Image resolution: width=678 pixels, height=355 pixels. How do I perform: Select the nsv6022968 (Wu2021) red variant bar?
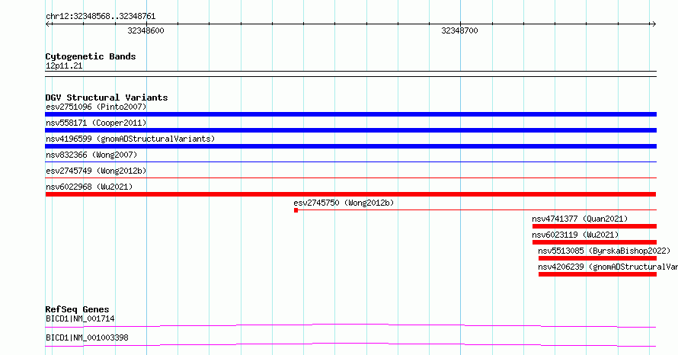pyautogui.click(x=350, y=194)
